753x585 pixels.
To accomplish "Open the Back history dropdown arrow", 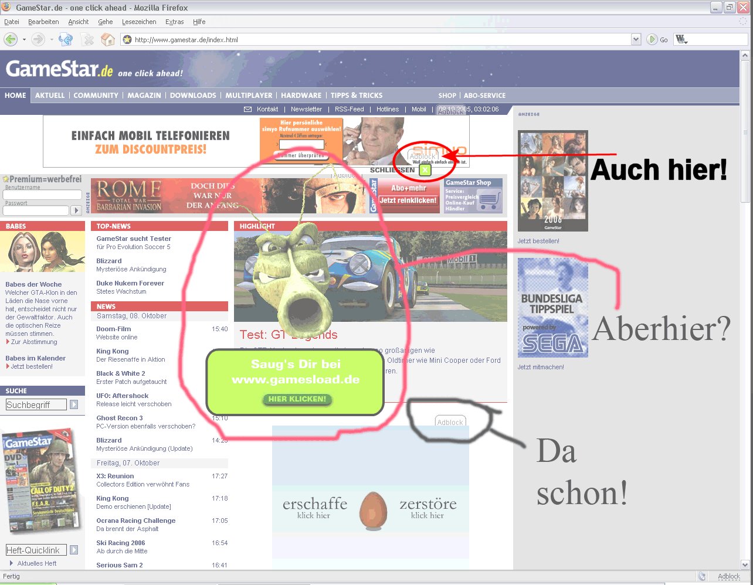I will click(24, 40).
